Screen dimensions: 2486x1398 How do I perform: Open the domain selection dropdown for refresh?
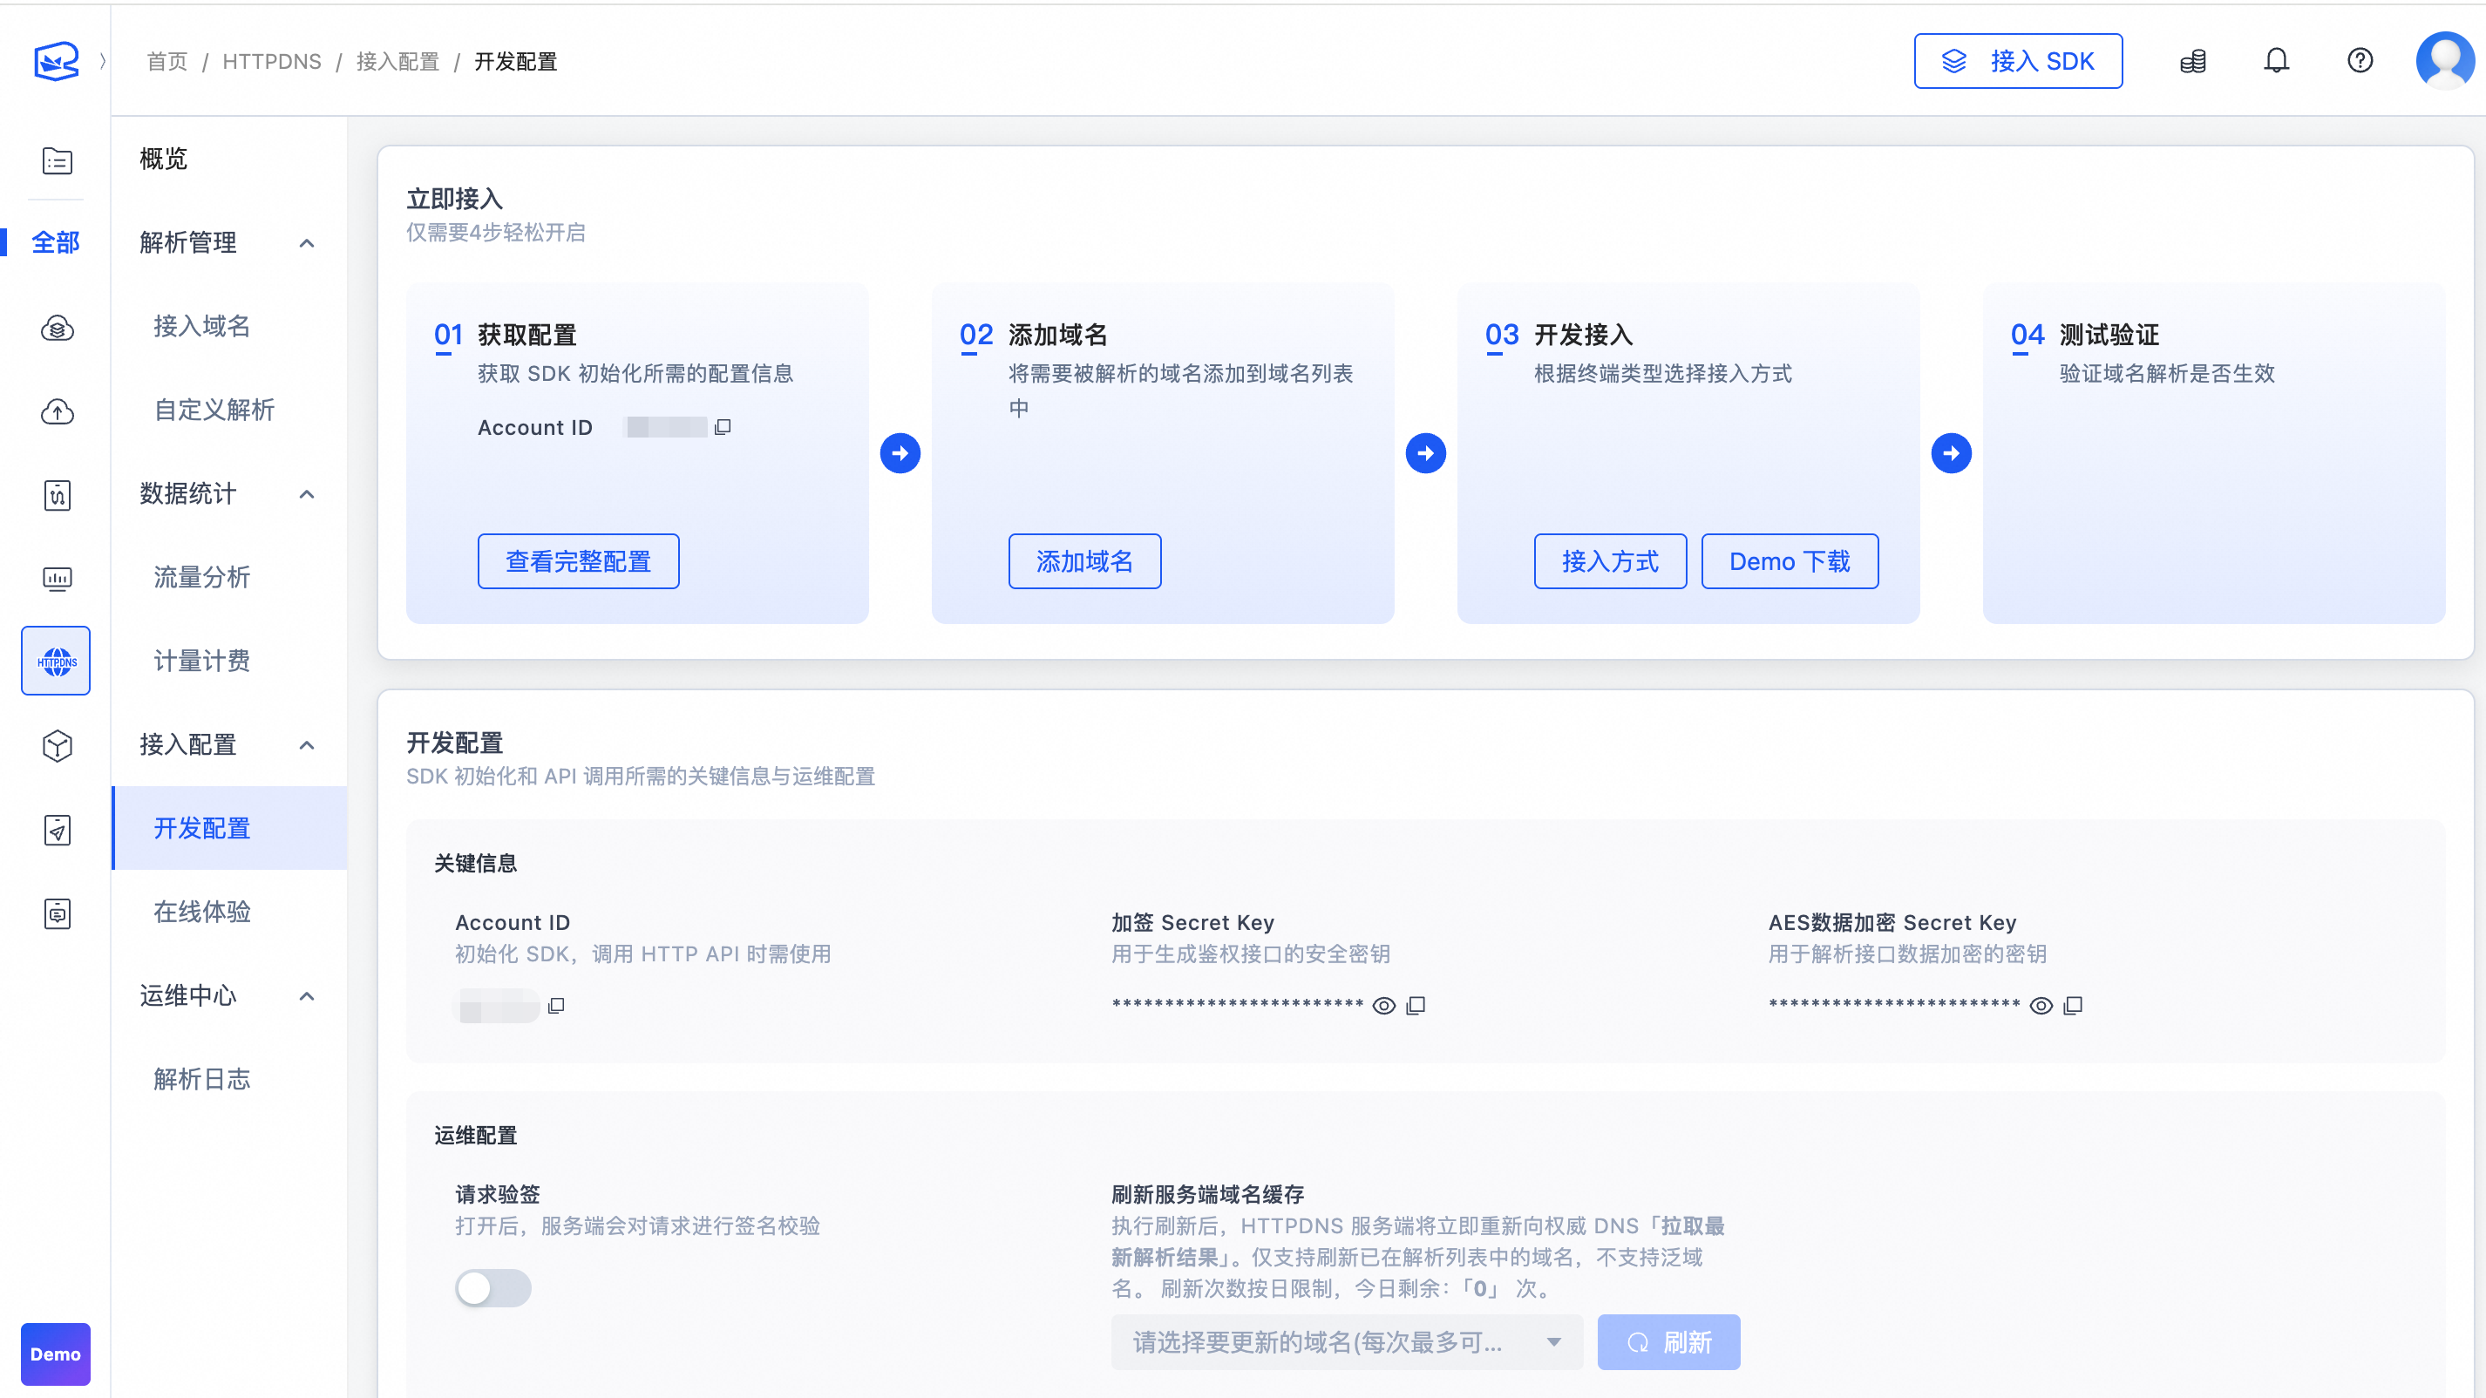pos(1346,1342)
